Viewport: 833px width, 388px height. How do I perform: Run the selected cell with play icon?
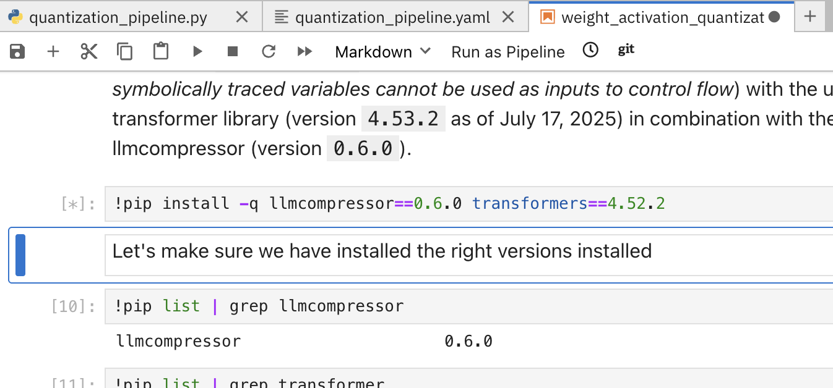click(197, 51)
